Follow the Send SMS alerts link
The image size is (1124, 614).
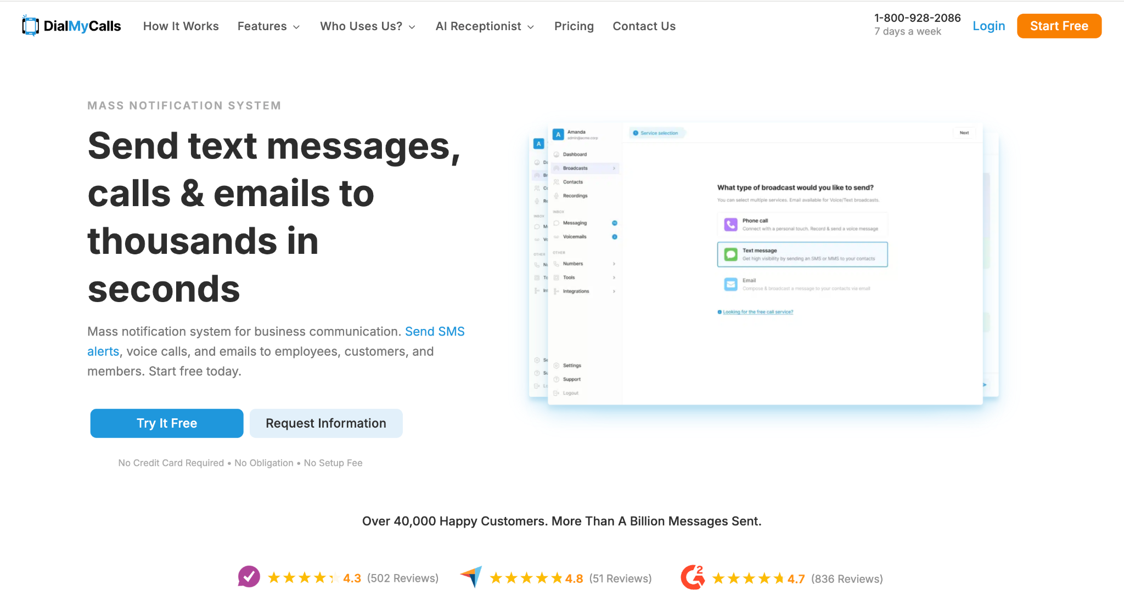pyautogui.click(x=435, y=332)
